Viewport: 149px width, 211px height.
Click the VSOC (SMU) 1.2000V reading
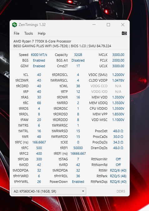coord(118,75)
